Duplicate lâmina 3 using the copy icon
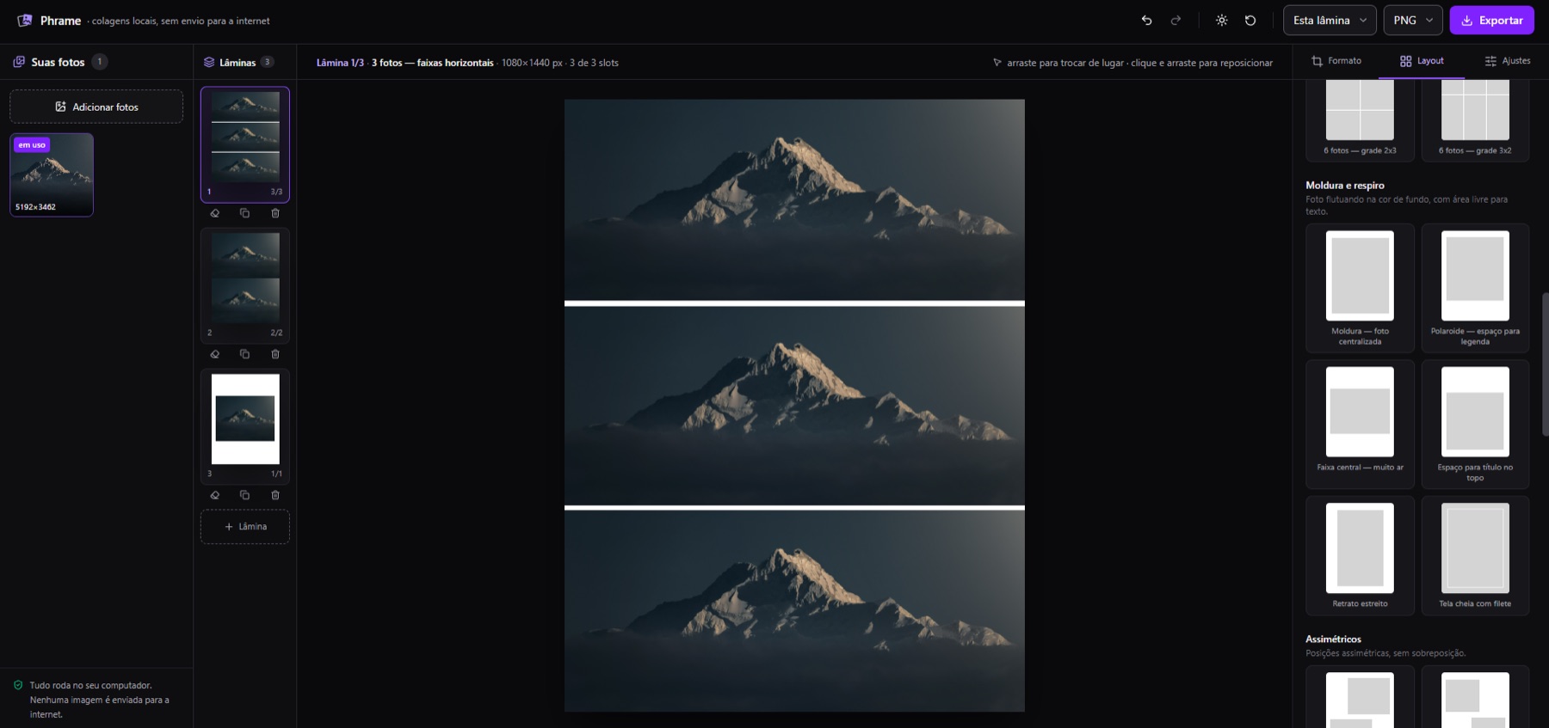Image resolution: width=1549 pixels, height=728 pixels. [245, 495]
